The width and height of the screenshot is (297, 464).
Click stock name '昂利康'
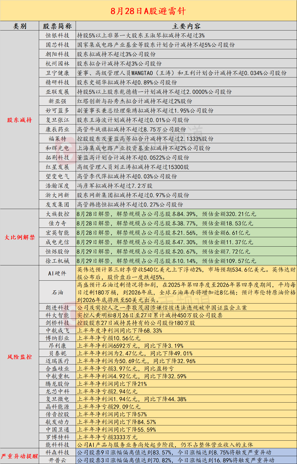click(x=57, y=346)
